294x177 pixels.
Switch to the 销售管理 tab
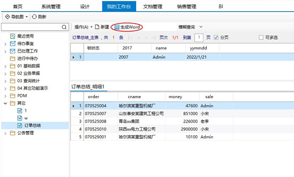tap(187, 6)
